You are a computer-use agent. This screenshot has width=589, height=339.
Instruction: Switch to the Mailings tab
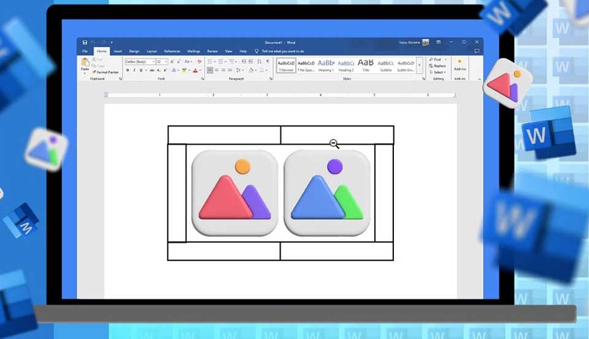click(x=194, y=51)
